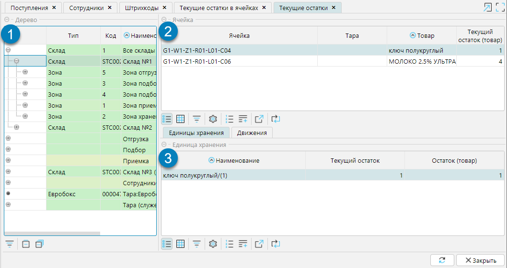Viewport: 507px width, 268px height.
Task: Click the Ячейка column header
Action: coord(239,35)
